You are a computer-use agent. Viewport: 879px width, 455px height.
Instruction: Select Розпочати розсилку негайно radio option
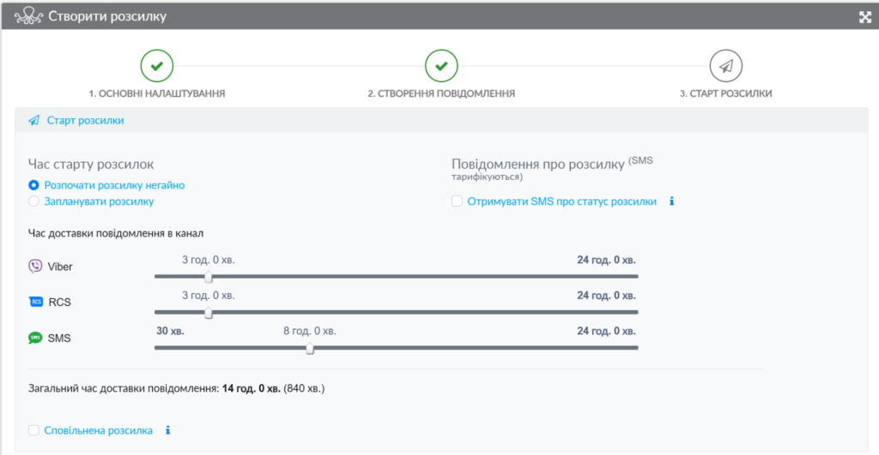point(33,185)
